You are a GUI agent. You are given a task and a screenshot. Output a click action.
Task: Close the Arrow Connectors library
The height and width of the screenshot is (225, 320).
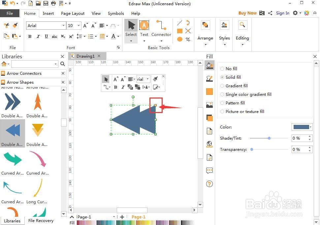63,73
